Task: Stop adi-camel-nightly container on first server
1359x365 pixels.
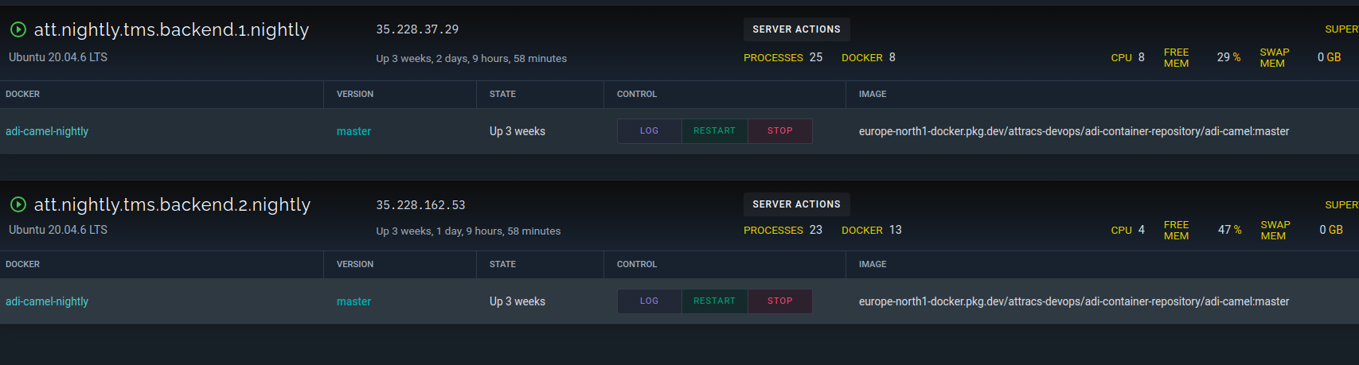Action: [x=780, y=131]
